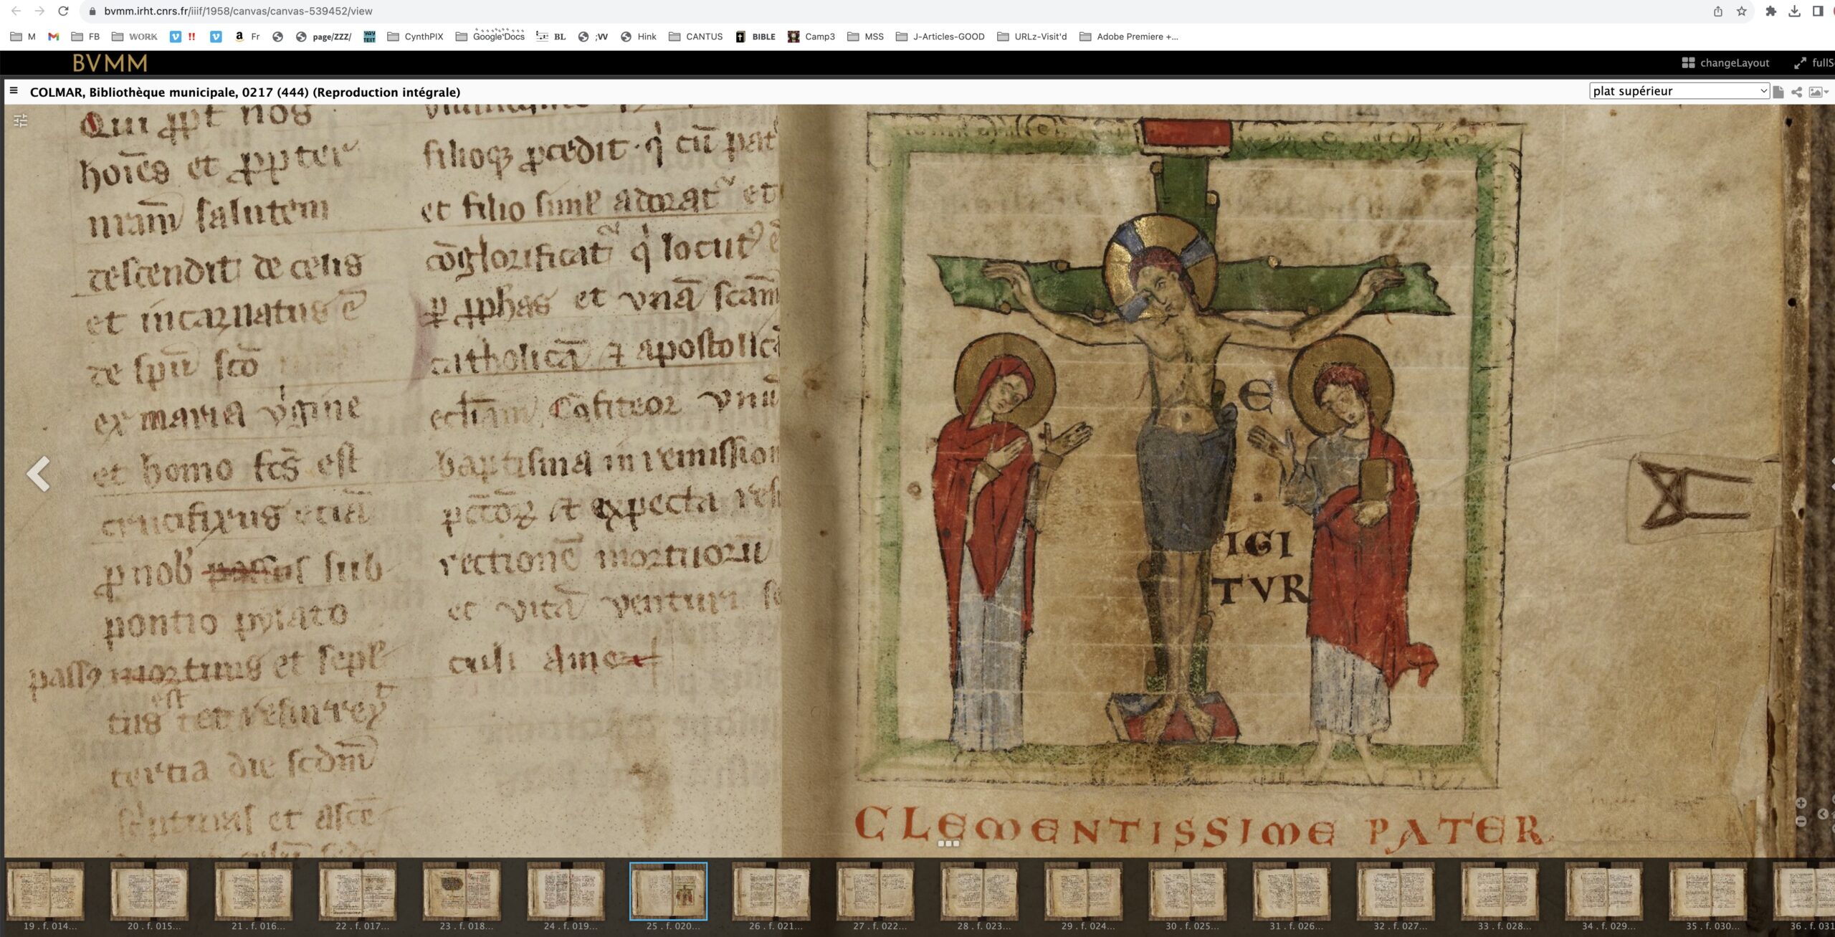Open the CynthPIX bookmarks folder
The height and width of the screenshot is (937, 1835).
tap(415, 37)
